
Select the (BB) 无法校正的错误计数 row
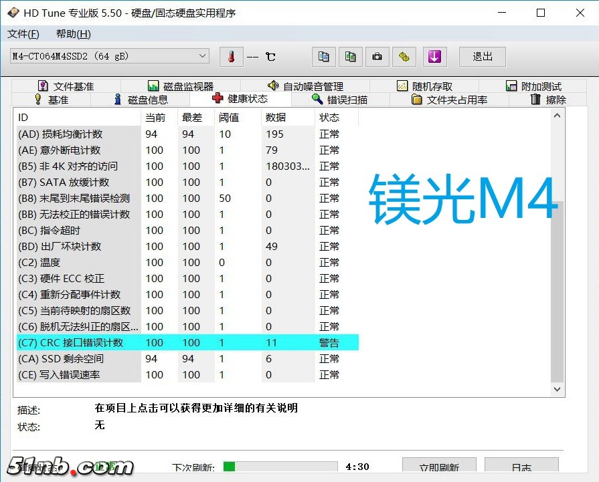pyautogui.click(x=187, y=214)
